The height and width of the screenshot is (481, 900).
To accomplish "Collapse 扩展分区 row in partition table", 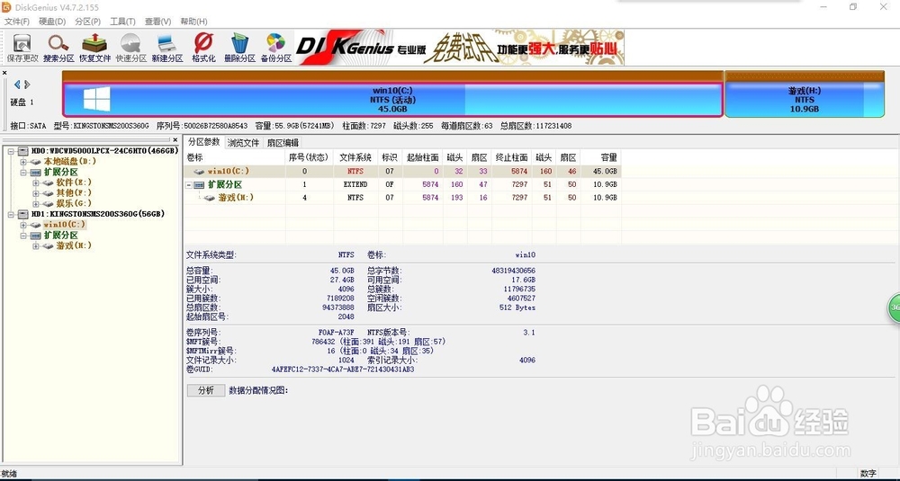I will (189, 184).
